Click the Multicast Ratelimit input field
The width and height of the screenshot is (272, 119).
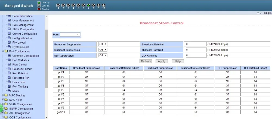pos(196,50)
